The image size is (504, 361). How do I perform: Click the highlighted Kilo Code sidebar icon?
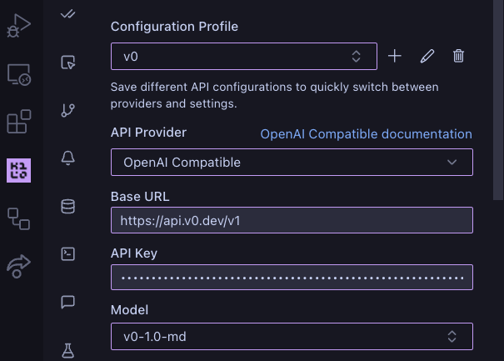pyautogui.click(x=18, y=170)
